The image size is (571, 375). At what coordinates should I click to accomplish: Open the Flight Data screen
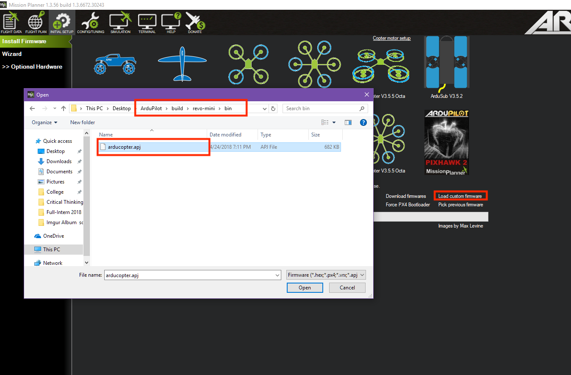11,23
